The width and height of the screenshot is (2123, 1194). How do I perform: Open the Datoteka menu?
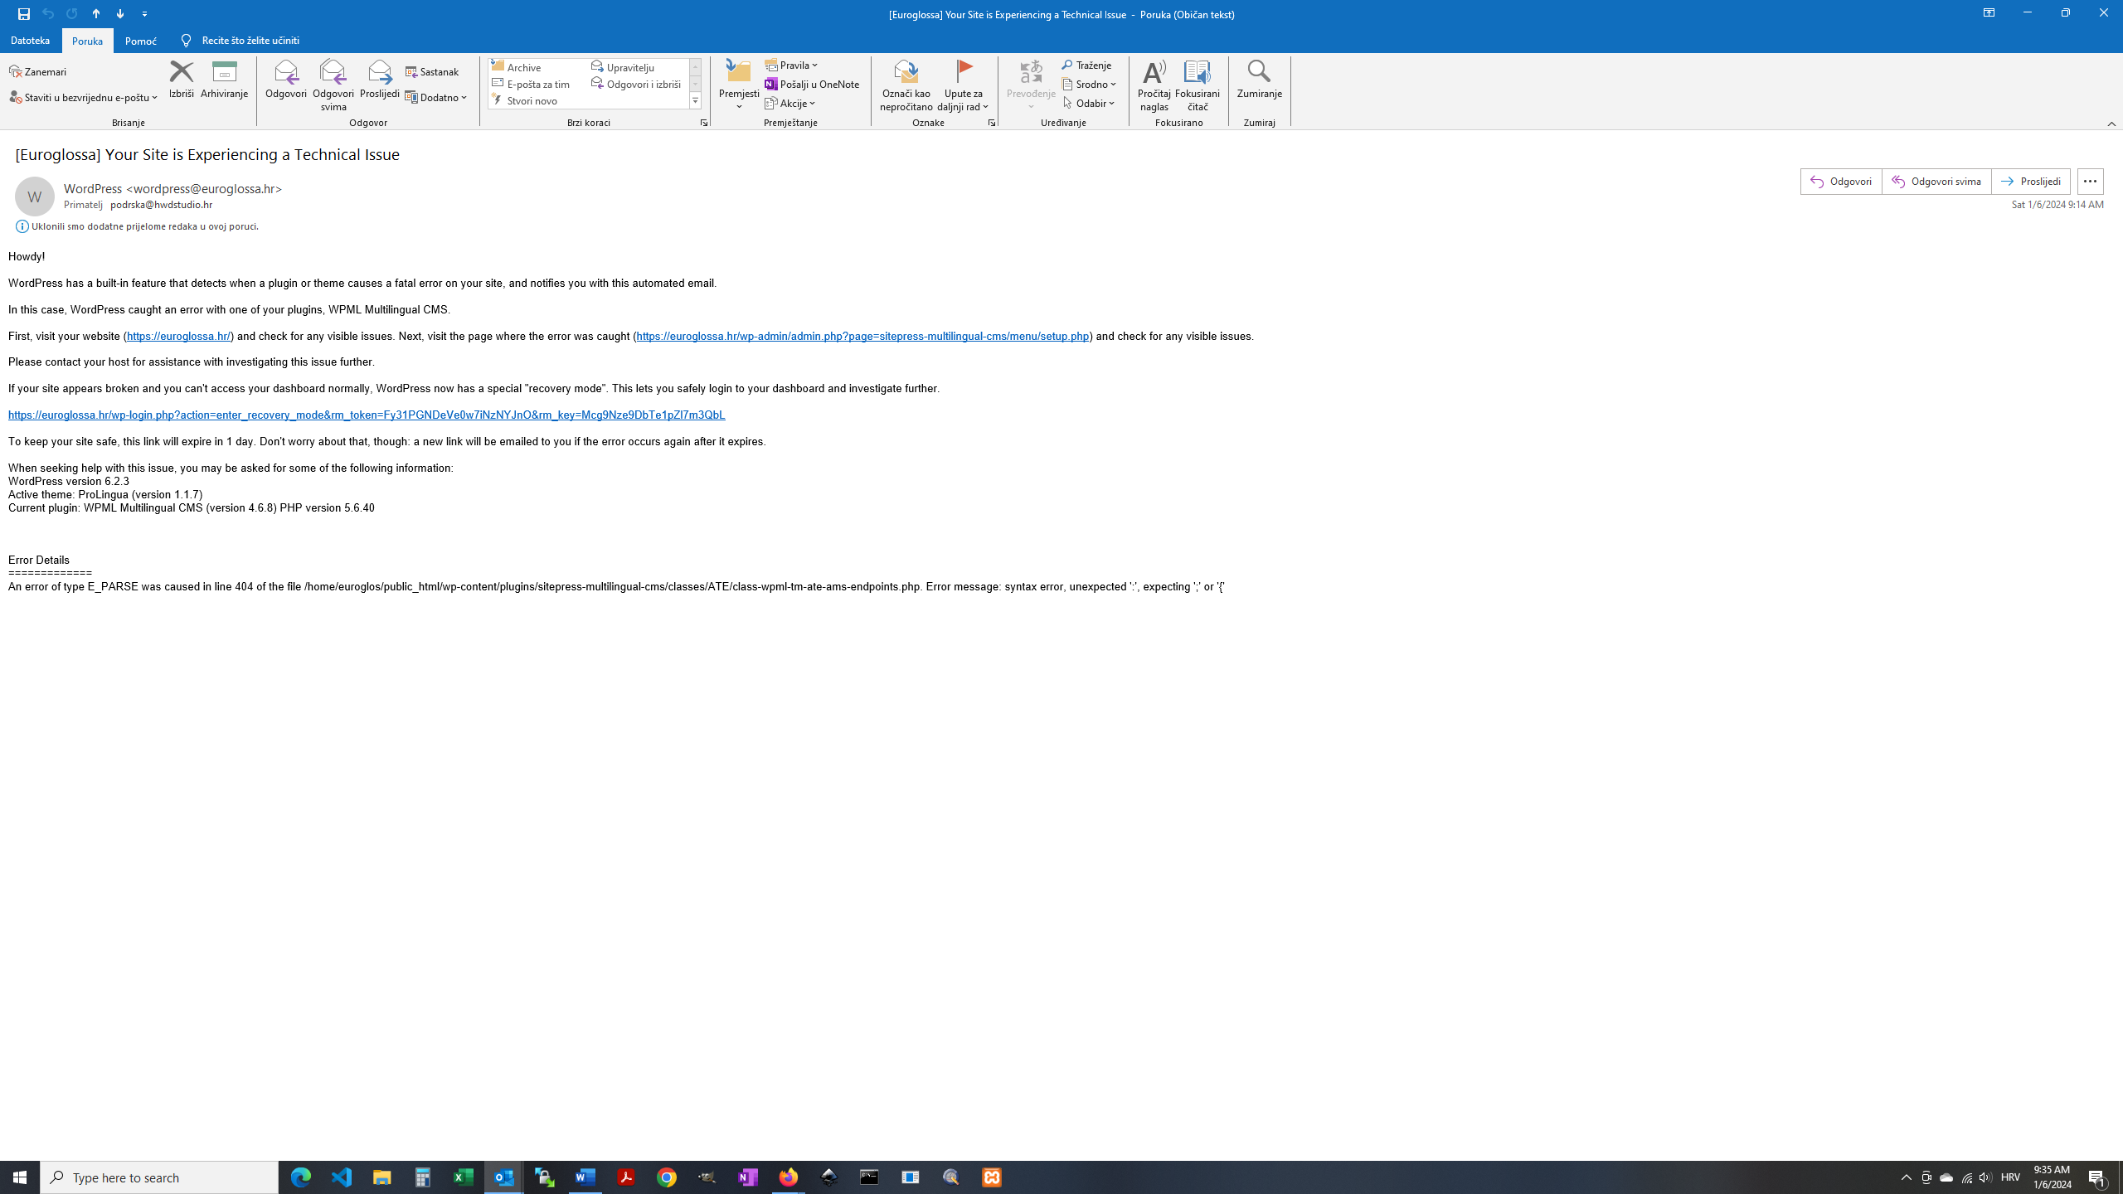31,40
